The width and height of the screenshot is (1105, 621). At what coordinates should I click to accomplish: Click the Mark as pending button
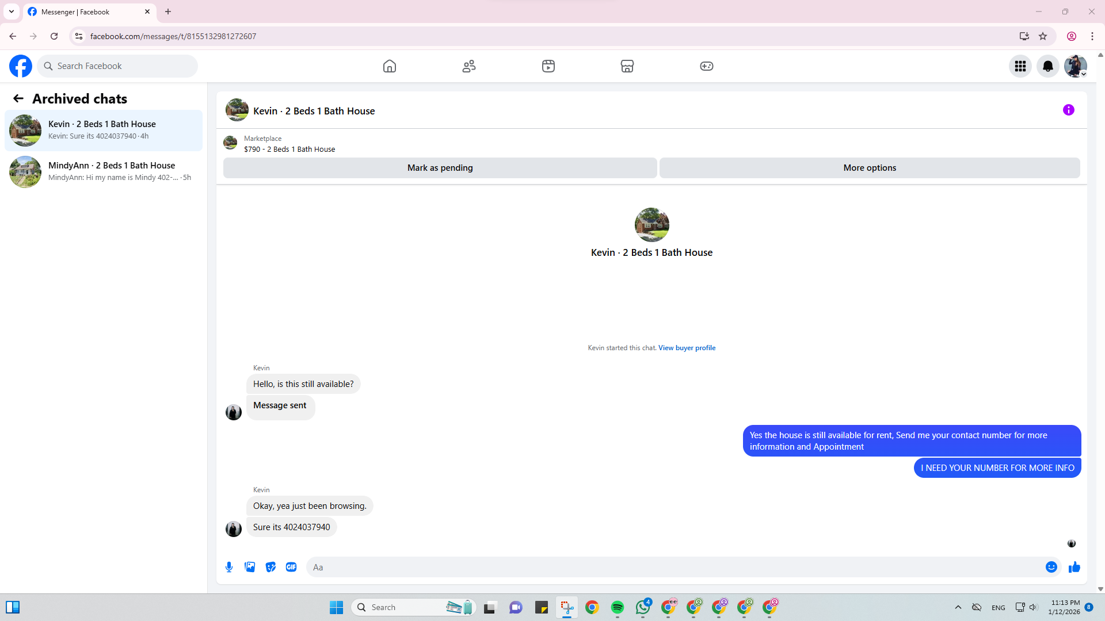tap(440, 168)
